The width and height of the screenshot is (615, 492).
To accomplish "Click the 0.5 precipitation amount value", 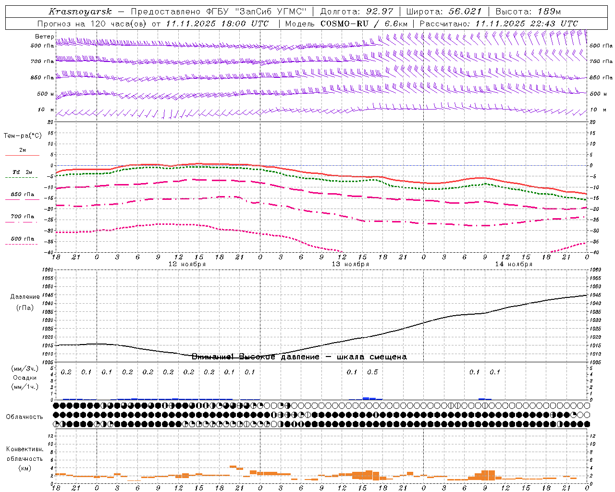I will click(x=372, y=372).
